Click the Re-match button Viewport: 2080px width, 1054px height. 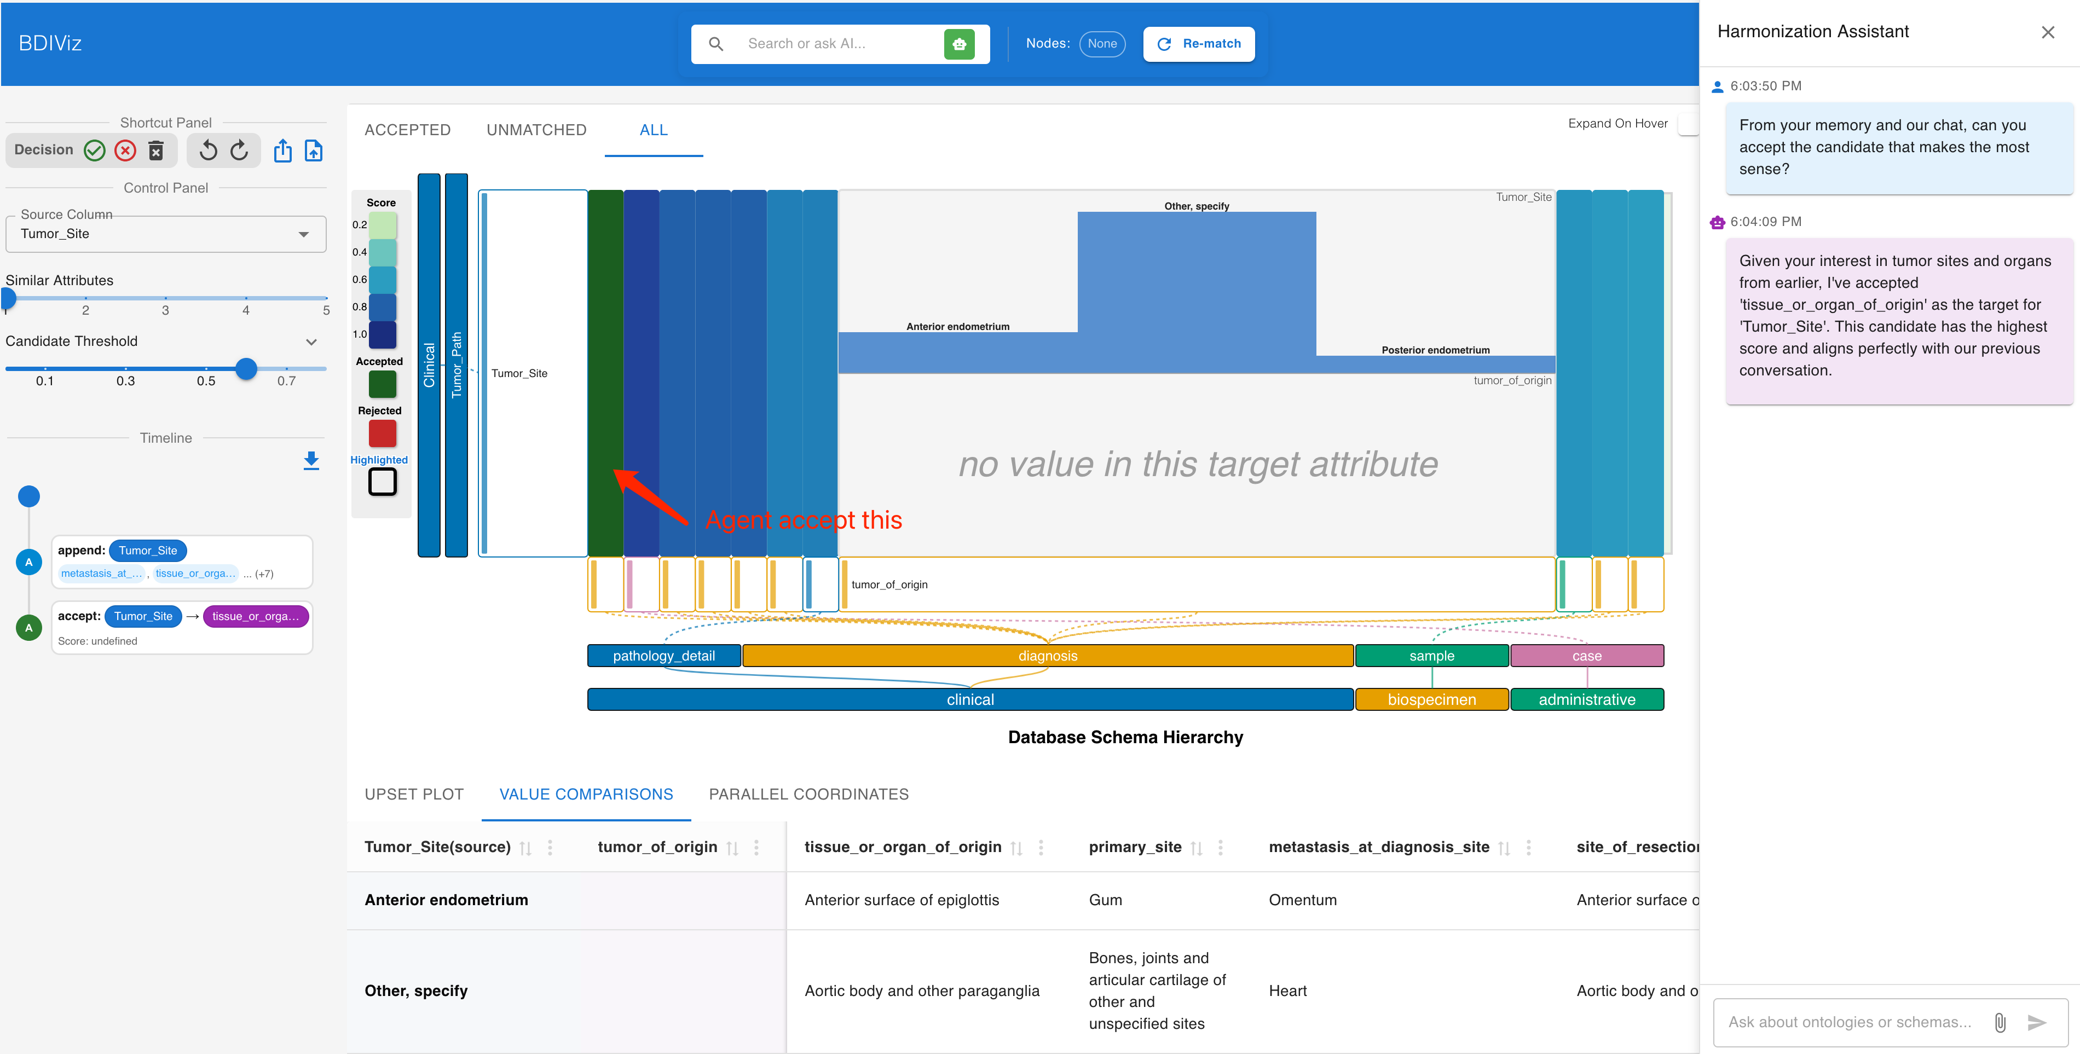[x=1198, y=44]
